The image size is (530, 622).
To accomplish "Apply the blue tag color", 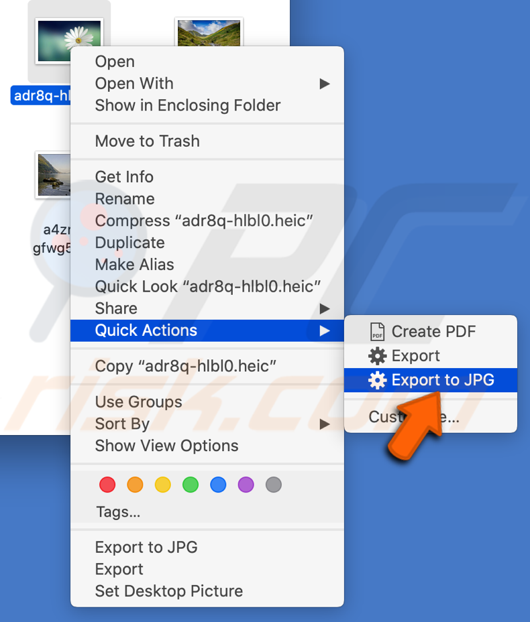I will pyautogui.click(x=218, y=485).
